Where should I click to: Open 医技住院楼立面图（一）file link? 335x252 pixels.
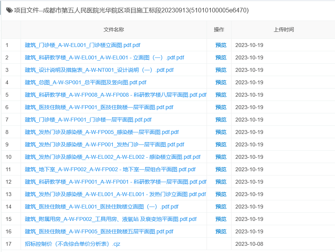(102, 207)
